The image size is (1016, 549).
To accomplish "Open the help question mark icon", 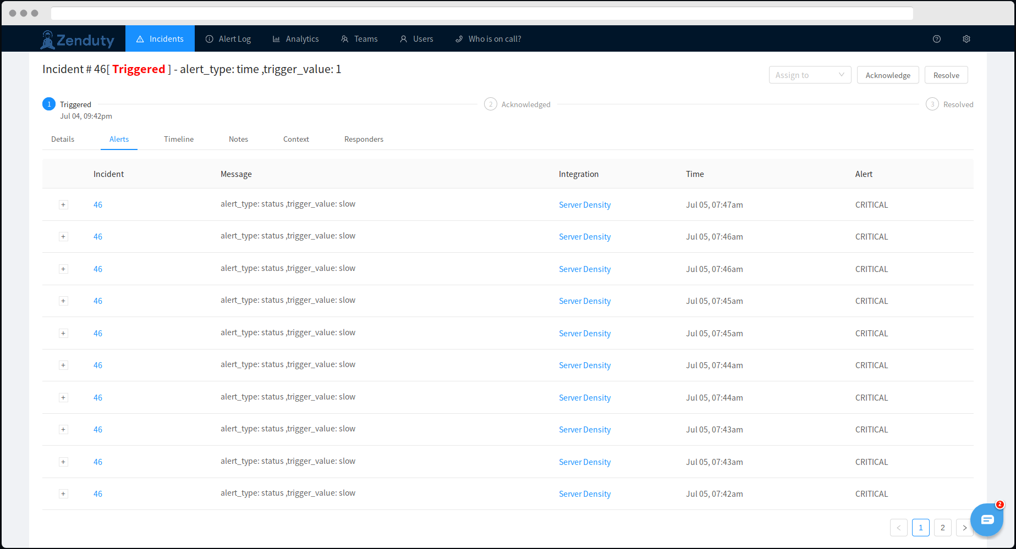I will click(x=936, y=39).
